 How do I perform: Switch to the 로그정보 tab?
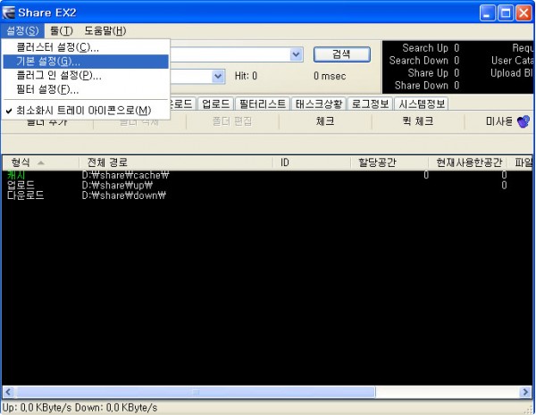370,104
